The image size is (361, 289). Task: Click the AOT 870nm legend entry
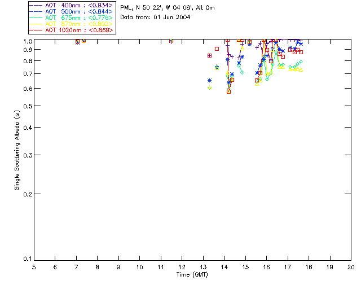point(71,24)
